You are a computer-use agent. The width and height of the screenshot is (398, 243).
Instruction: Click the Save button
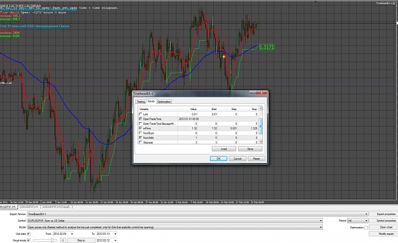(250, 149)
